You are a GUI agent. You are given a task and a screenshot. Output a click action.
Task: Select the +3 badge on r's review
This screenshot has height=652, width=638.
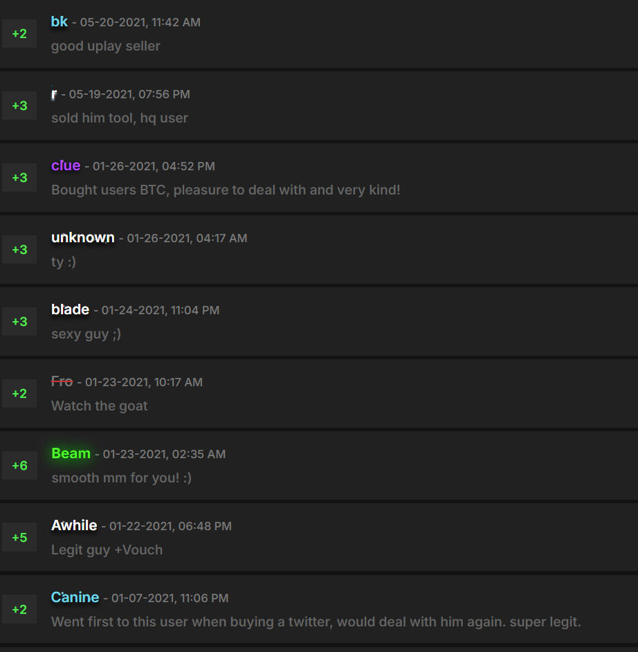[19, 105]
